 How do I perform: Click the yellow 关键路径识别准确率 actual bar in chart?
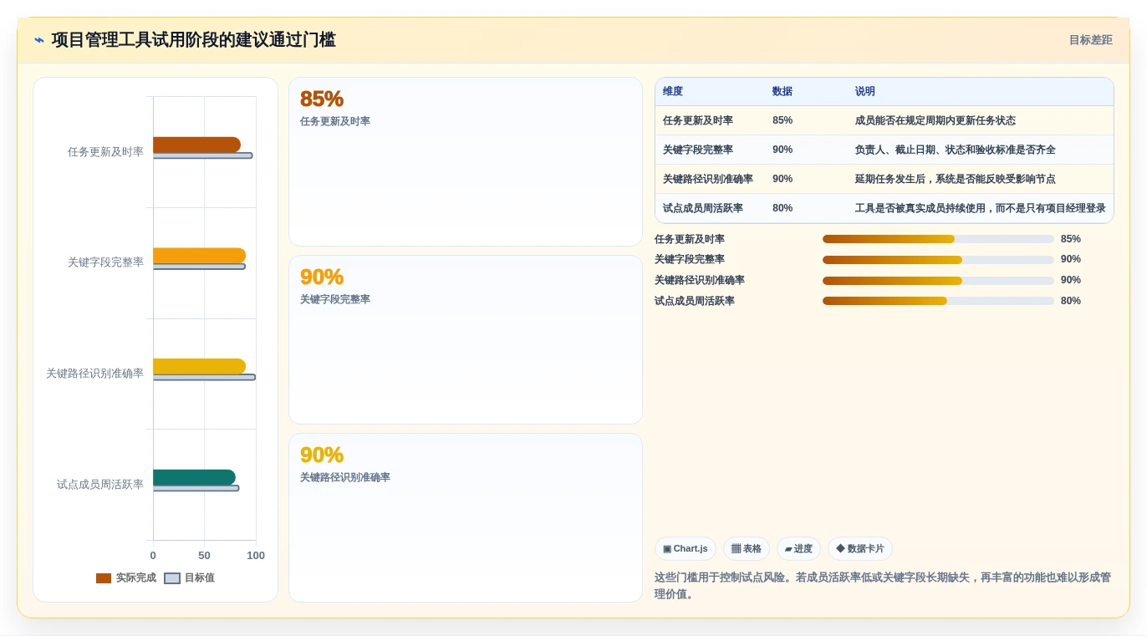tap(199, 366)
